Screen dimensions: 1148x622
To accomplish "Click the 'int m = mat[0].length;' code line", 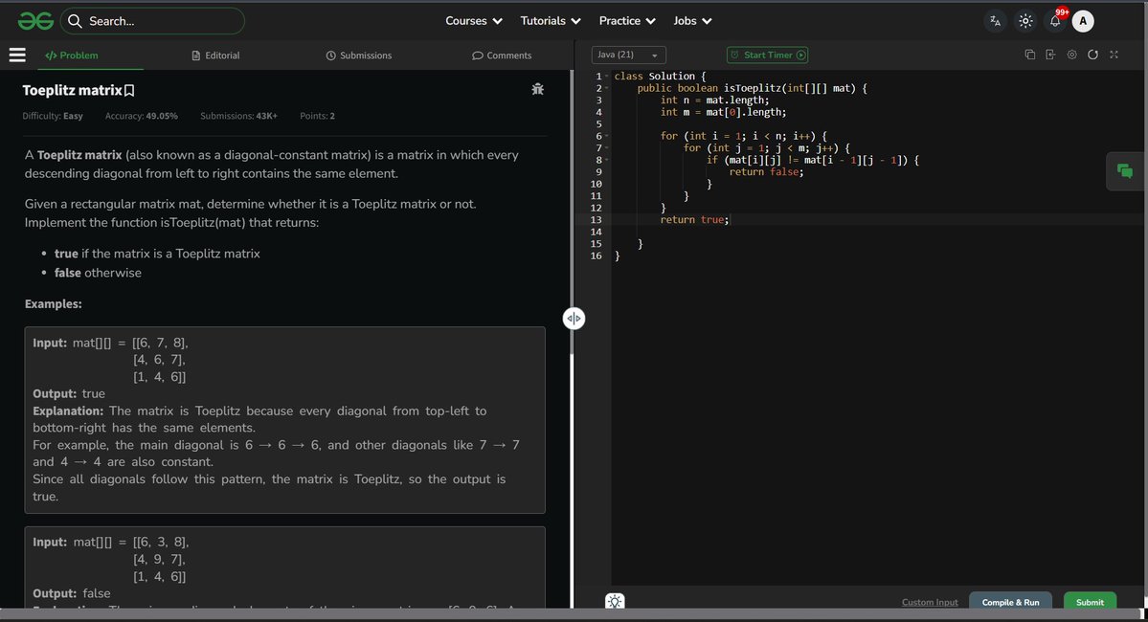I will pos(723,112).
